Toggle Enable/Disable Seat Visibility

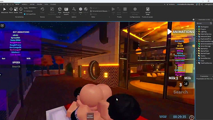point(163,117)
